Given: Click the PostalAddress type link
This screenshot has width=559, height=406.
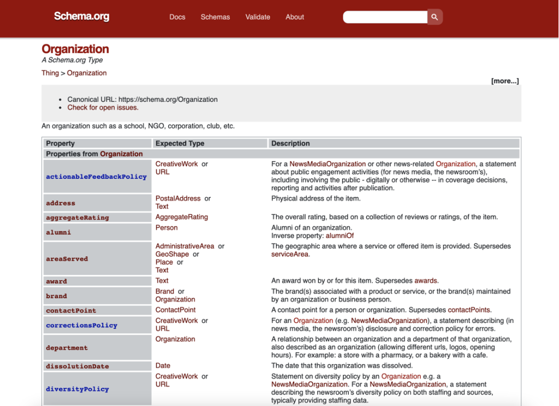Looking at the screenshot, I should [x=178, y=199].
